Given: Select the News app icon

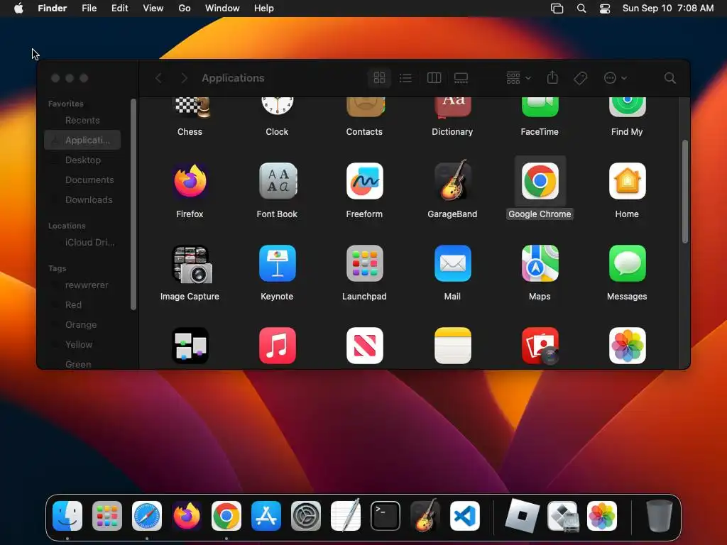Looking at the screenshot, I should click(365, 346).
